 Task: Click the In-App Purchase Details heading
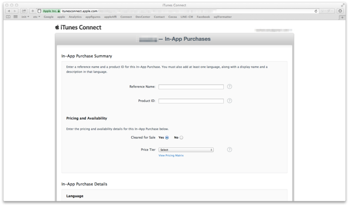tap(84, 184)
